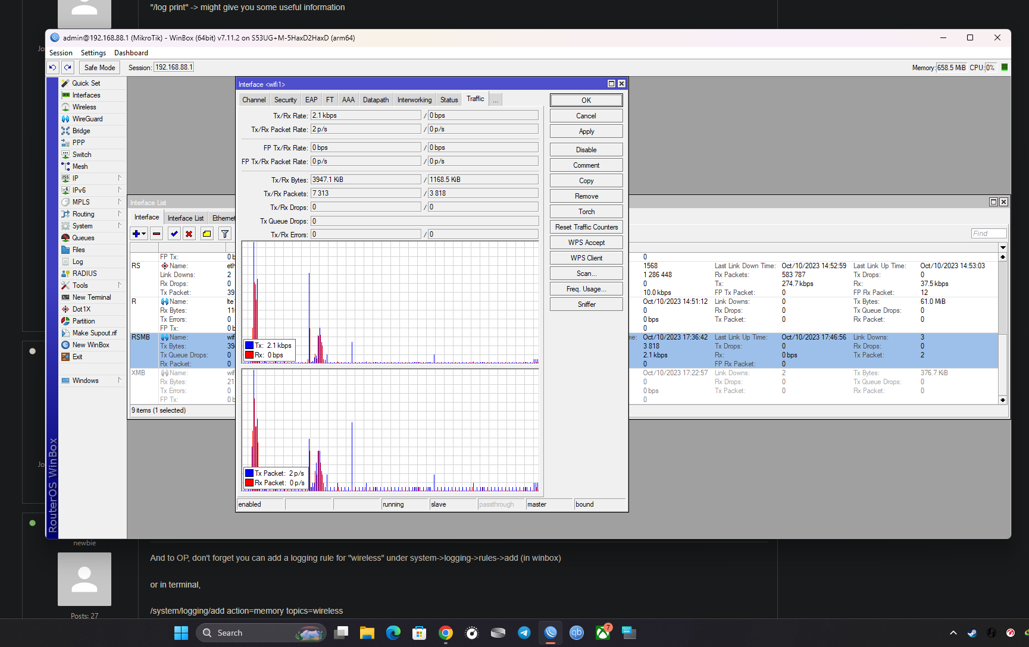Open Dot1X from the sidebar
This screenshot has width=1029, height=647.
pos(82,309)
